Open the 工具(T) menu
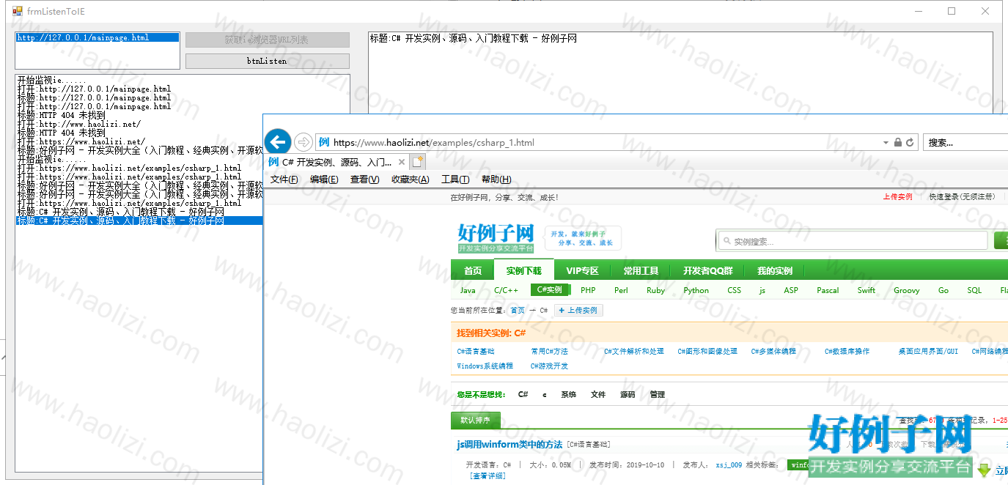1008x485 pixels. (455, 179)
